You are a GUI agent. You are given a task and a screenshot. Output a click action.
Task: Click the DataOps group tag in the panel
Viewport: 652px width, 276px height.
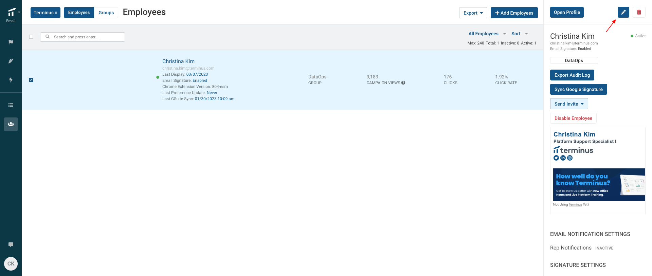[574, 60]
